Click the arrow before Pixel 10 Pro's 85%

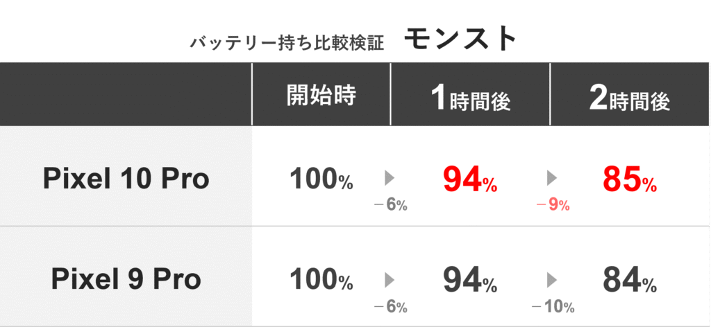pyautogui.click(x=553, y=178)
